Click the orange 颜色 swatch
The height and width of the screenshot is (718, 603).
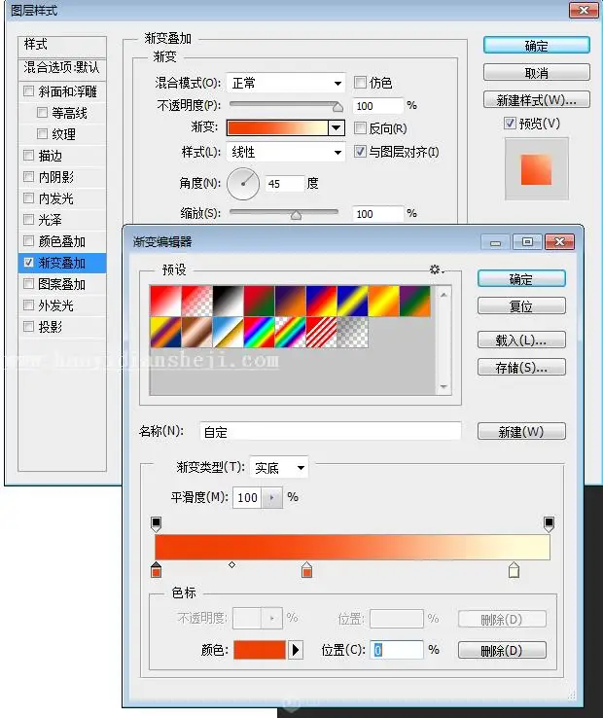pos(260,650)
